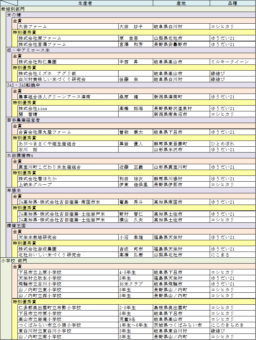Click the 品種 column header
This screenshot has height=340, width=256.
pyautogui.click(x=232, y=3)
